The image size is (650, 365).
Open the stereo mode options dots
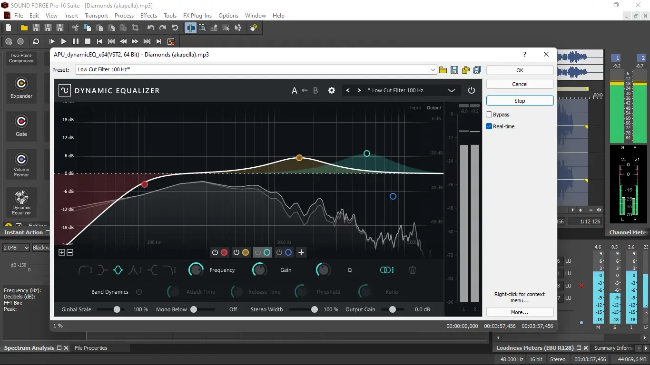pos(393,270)
